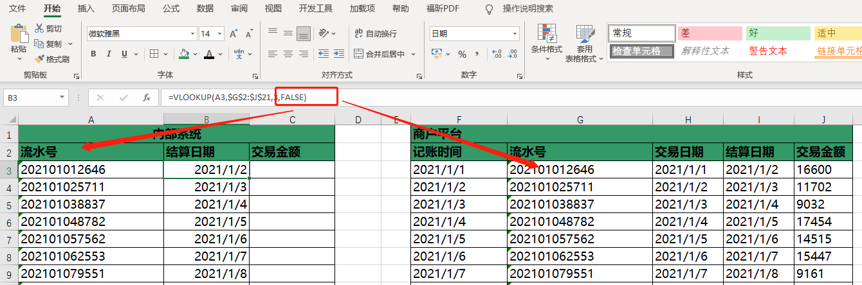The image size is (862, 285).
Task: Open Conditional Formatting (条件格式)
Action: click(547, 42)
